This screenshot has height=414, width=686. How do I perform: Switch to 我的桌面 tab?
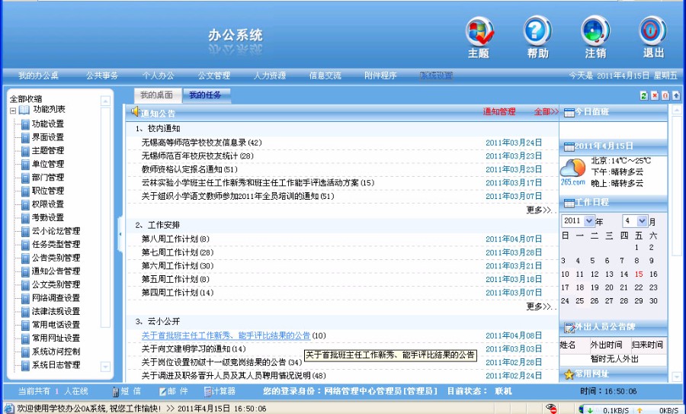pyautogui.click(x=156, y=95)
